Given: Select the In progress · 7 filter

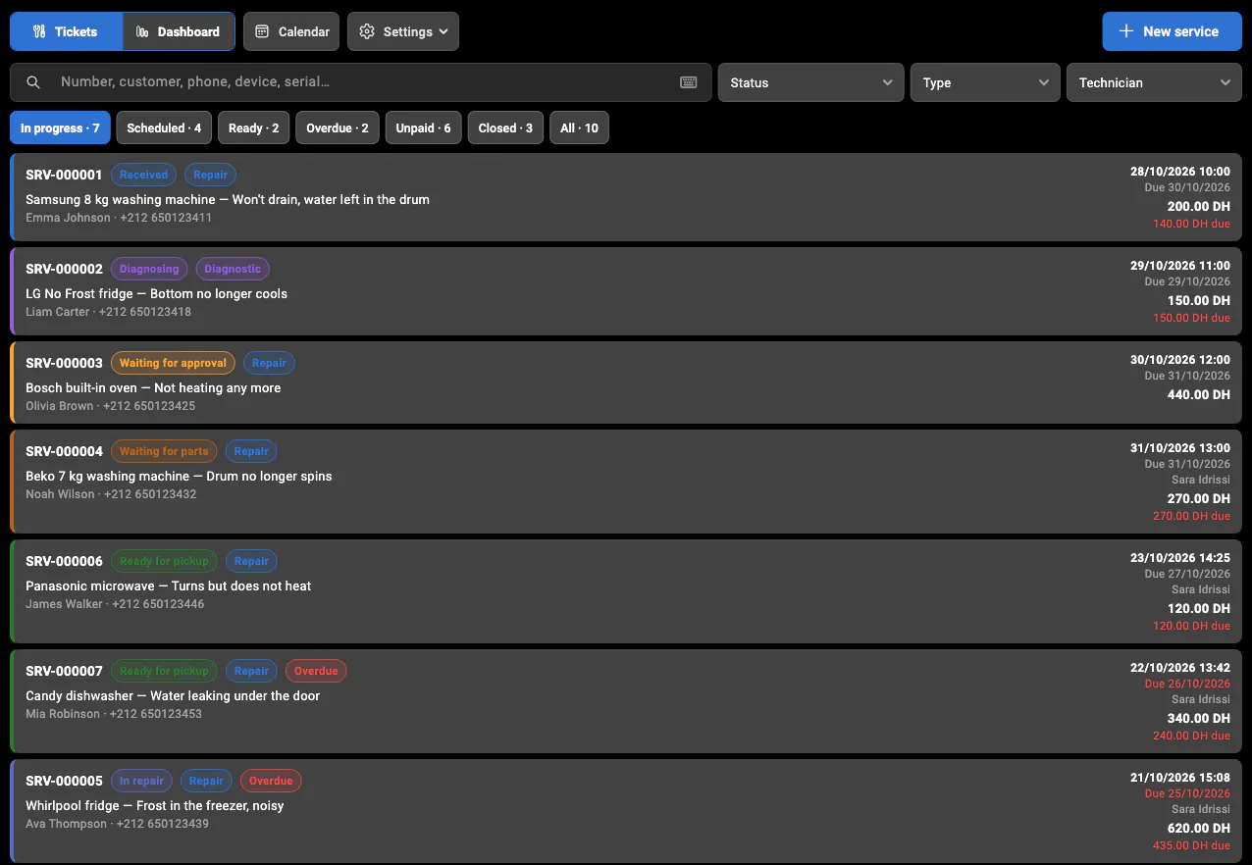Looking at the screenshot, I should click(60, 127).
